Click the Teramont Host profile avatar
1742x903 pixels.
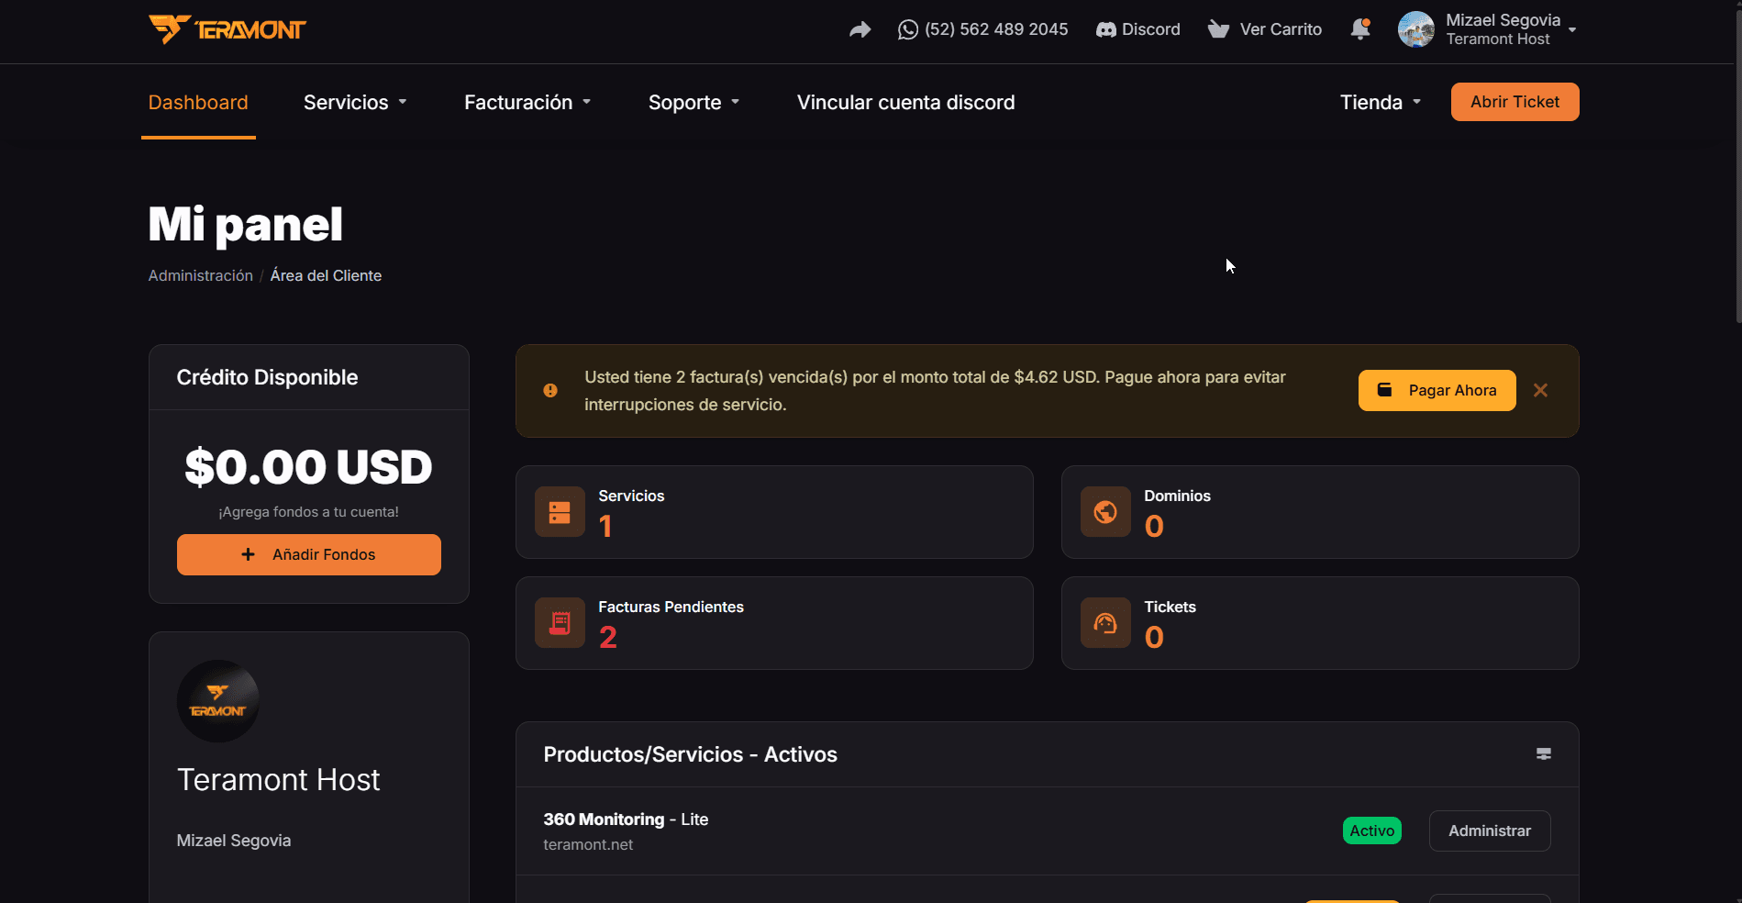pos(218,701)
